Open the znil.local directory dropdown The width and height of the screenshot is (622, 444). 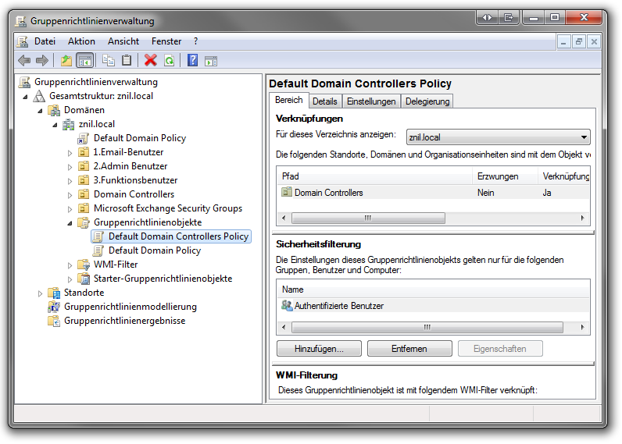498,137
